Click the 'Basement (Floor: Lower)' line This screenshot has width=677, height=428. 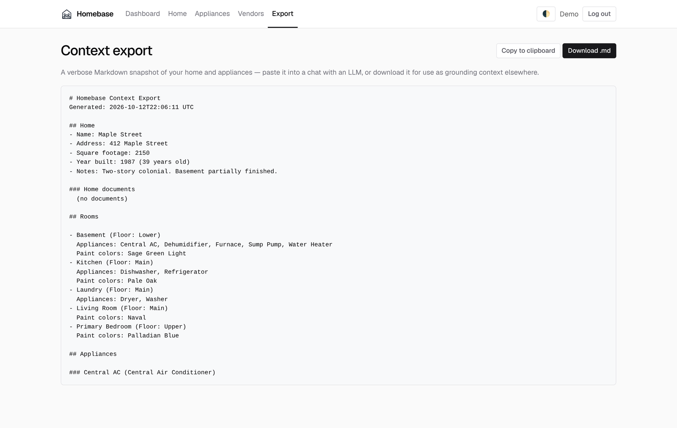(115, 235)
